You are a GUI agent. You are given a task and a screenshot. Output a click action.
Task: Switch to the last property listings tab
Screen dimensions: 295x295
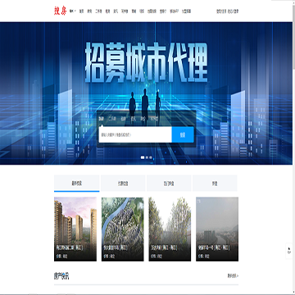click(215, 184)
